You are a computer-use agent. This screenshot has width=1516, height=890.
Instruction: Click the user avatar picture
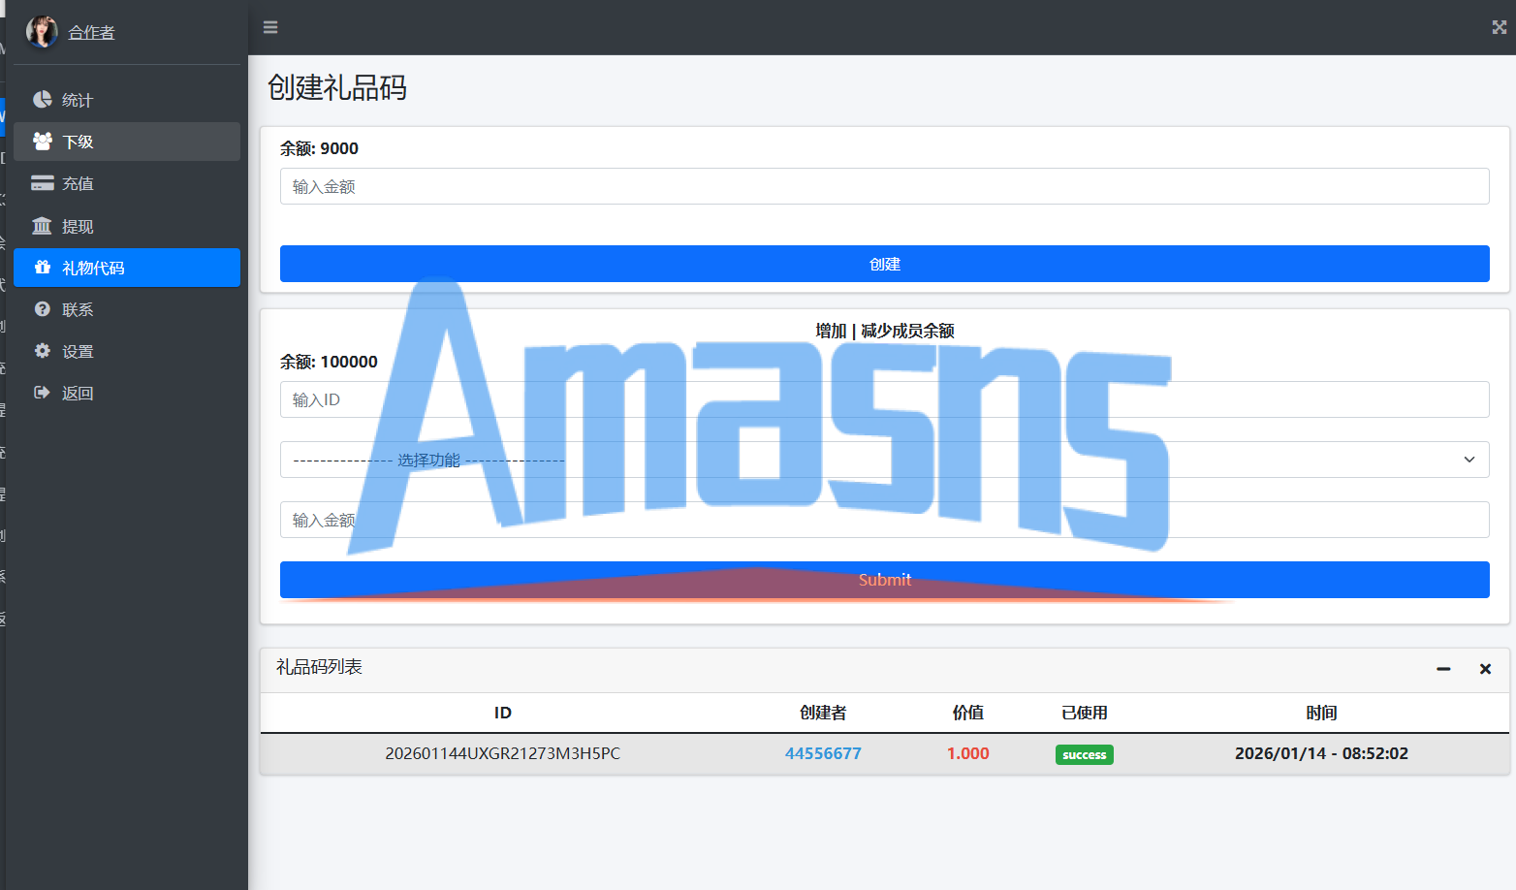pyautogui.click(x=42, y=31)
